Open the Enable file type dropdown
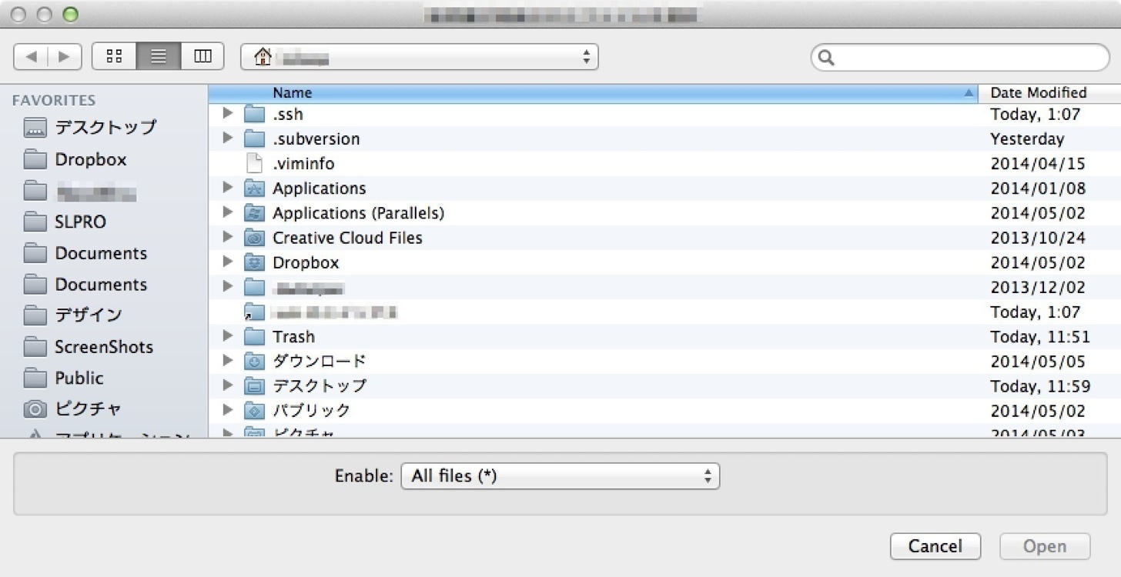 pos(560,476)
